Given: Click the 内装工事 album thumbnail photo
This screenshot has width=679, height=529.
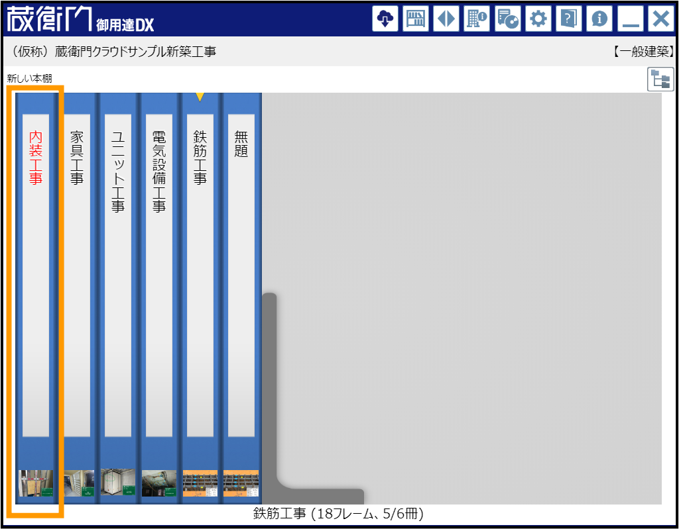Looking at the screenshot, I should point(36,483).
